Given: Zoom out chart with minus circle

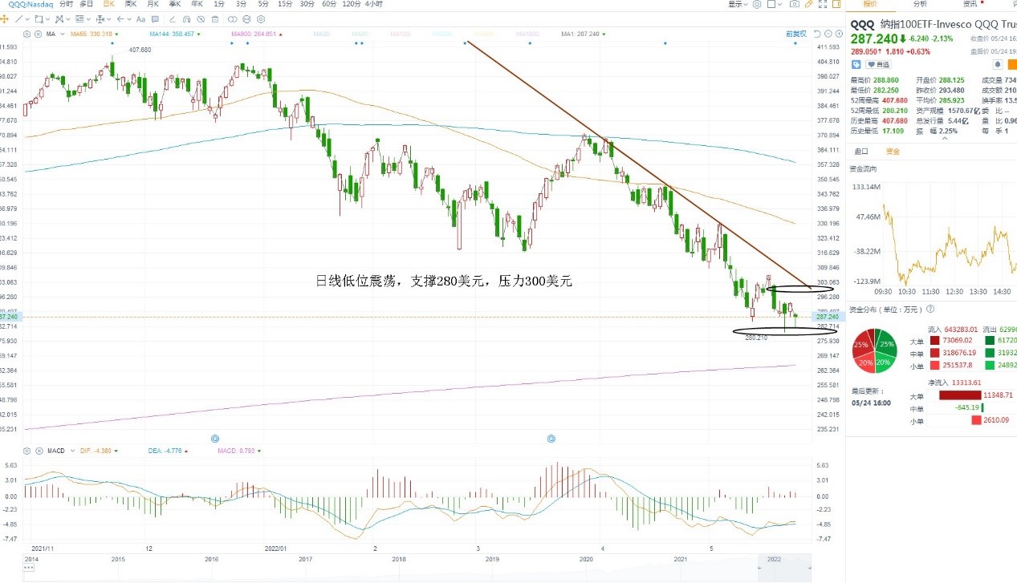Looking at the screenshot, I should click(x=828, y=34).
